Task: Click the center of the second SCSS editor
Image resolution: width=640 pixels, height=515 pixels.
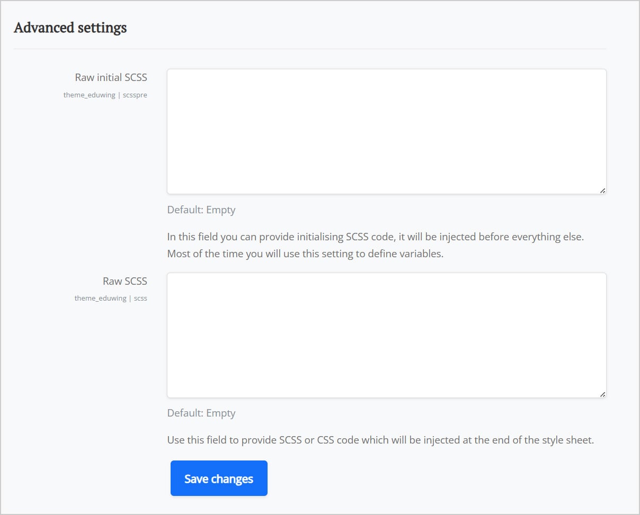Action: tap(386, 335)
